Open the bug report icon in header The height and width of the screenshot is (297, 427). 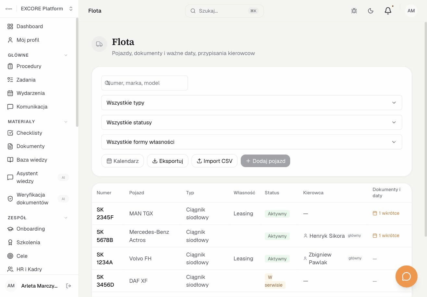354,11
